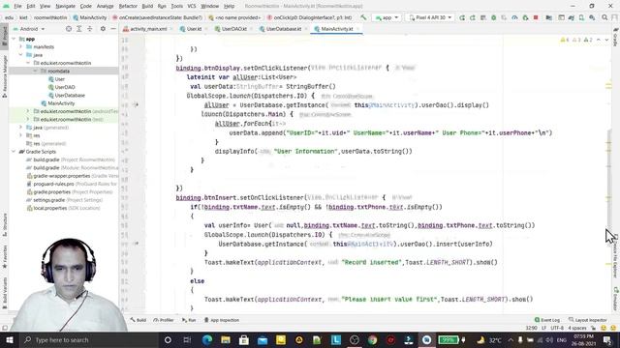
Task: Open UserDatabase in project tree
Action: click(70, 95)
